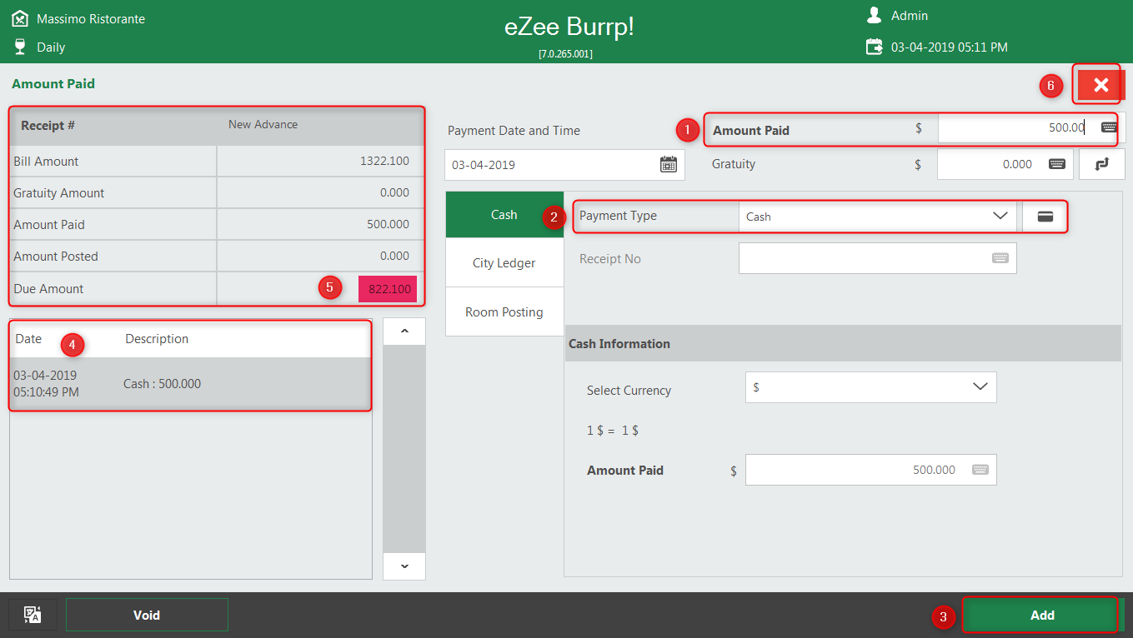This screenshot has height=638, width=1133.
Task: Click the Void button
Action: [147, 615]
